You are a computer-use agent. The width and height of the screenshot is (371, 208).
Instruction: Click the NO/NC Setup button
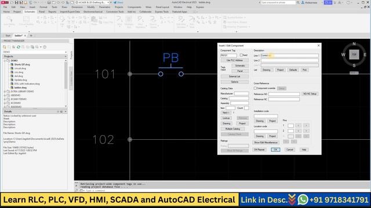click(x=310, y=94)
